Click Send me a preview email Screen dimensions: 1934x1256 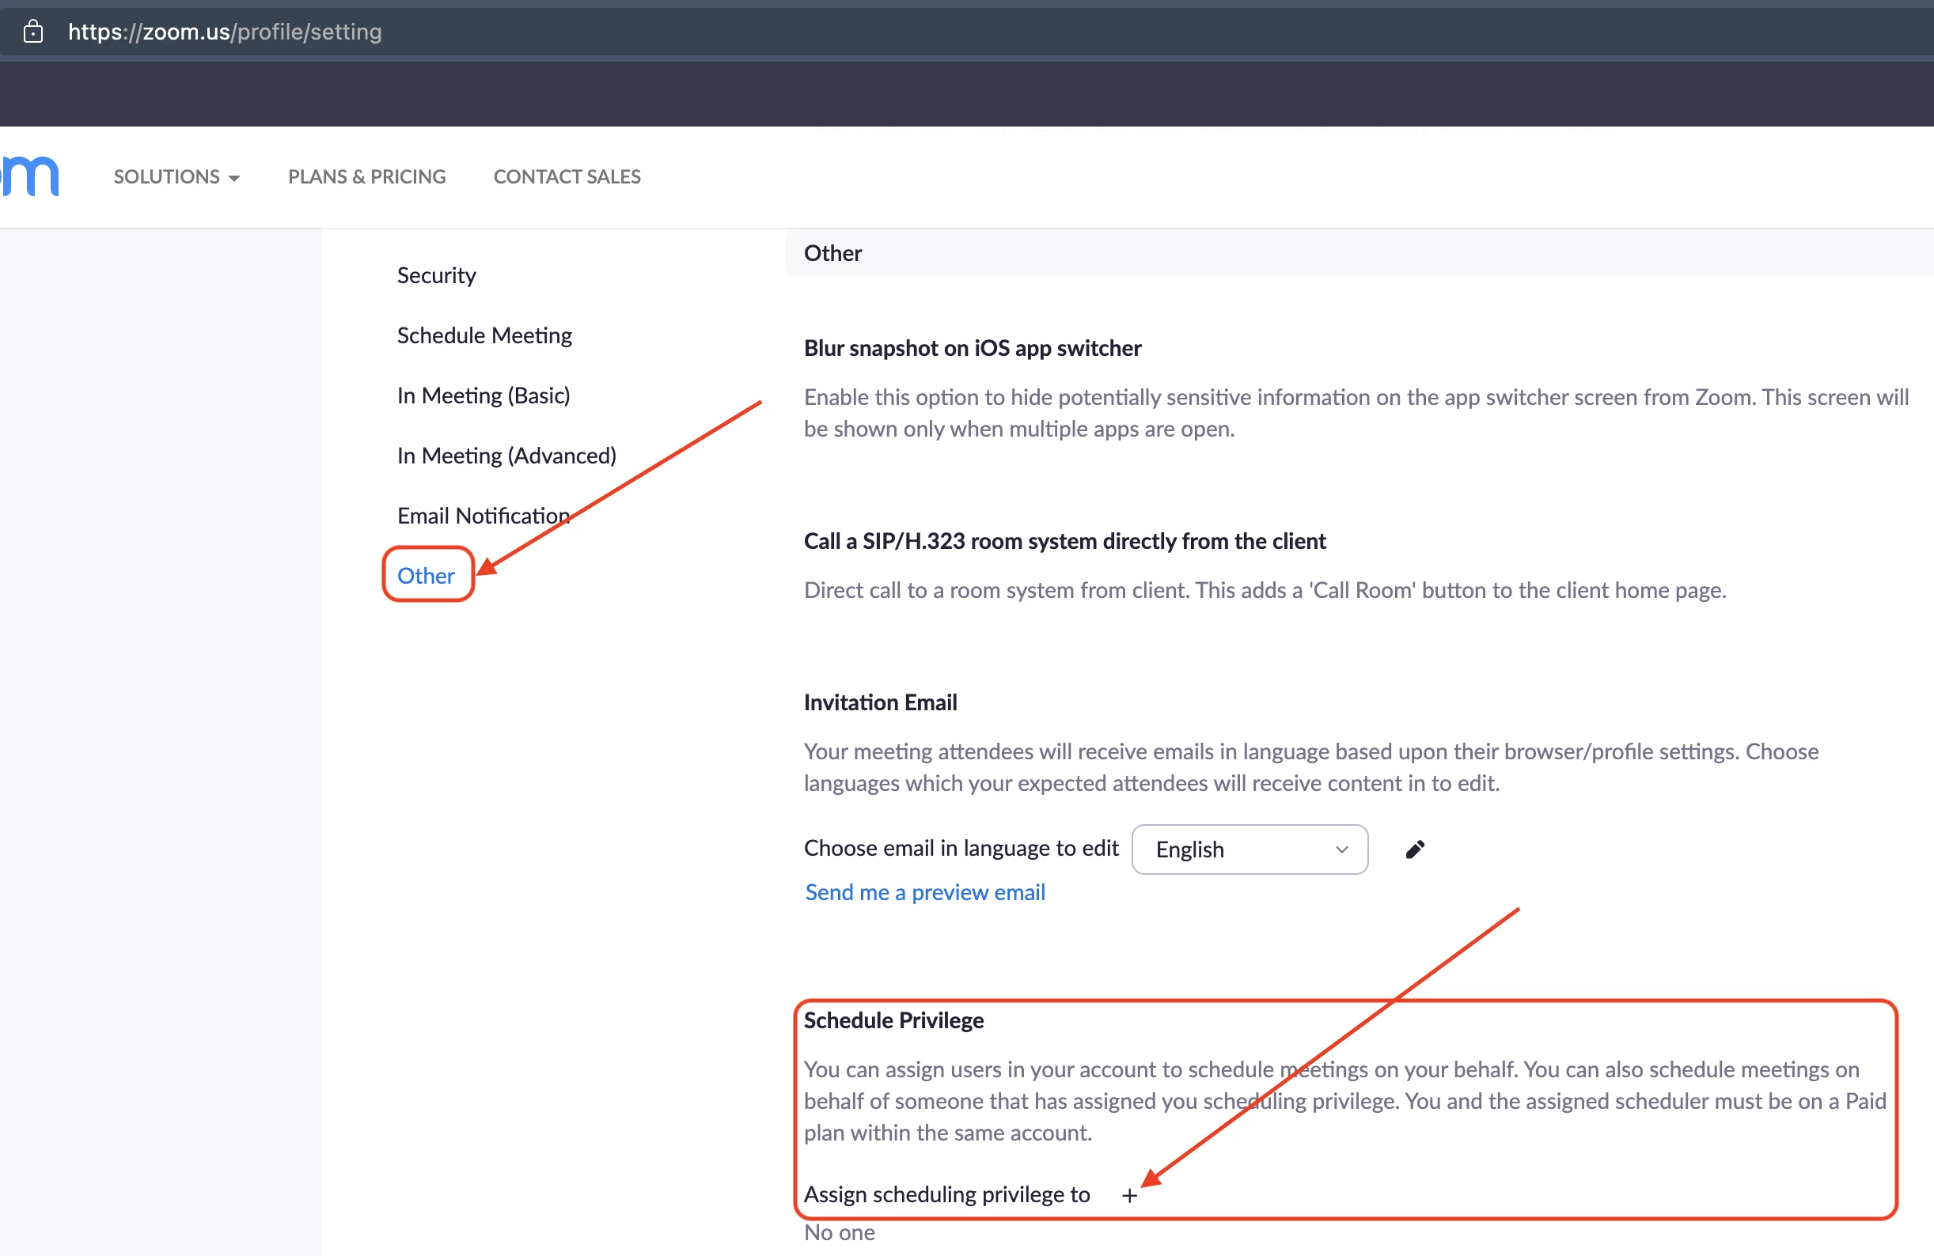pyautogui.click(x=925, y=892)
